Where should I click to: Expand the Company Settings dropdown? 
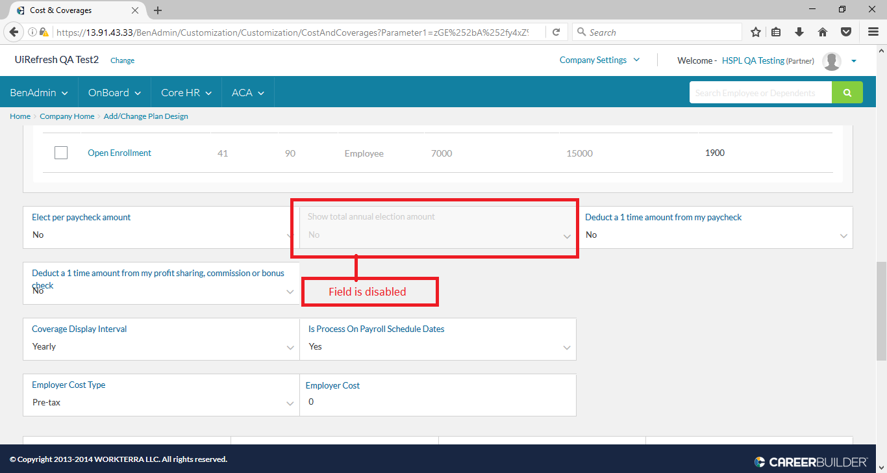pos(599,60)
